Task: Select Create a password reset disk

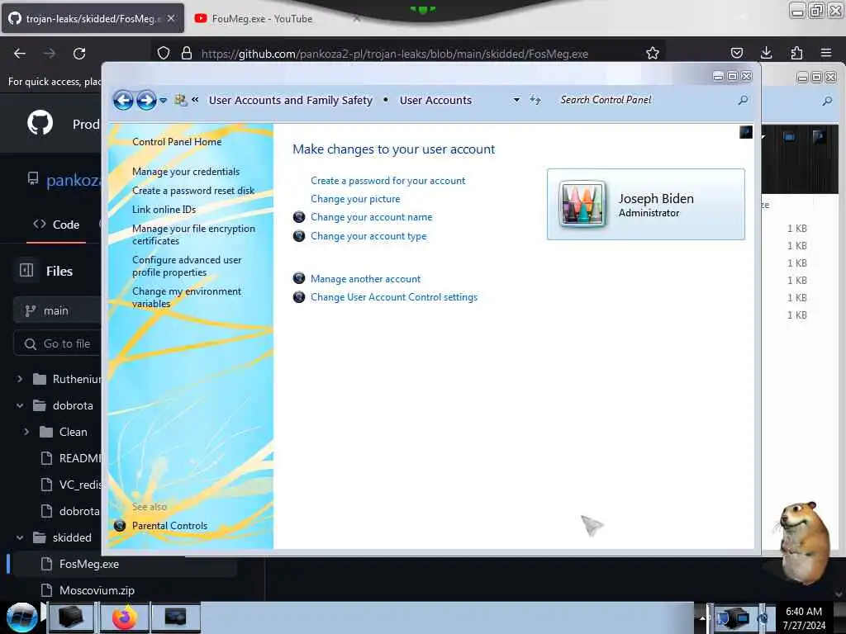Action: tap(193, 191)
